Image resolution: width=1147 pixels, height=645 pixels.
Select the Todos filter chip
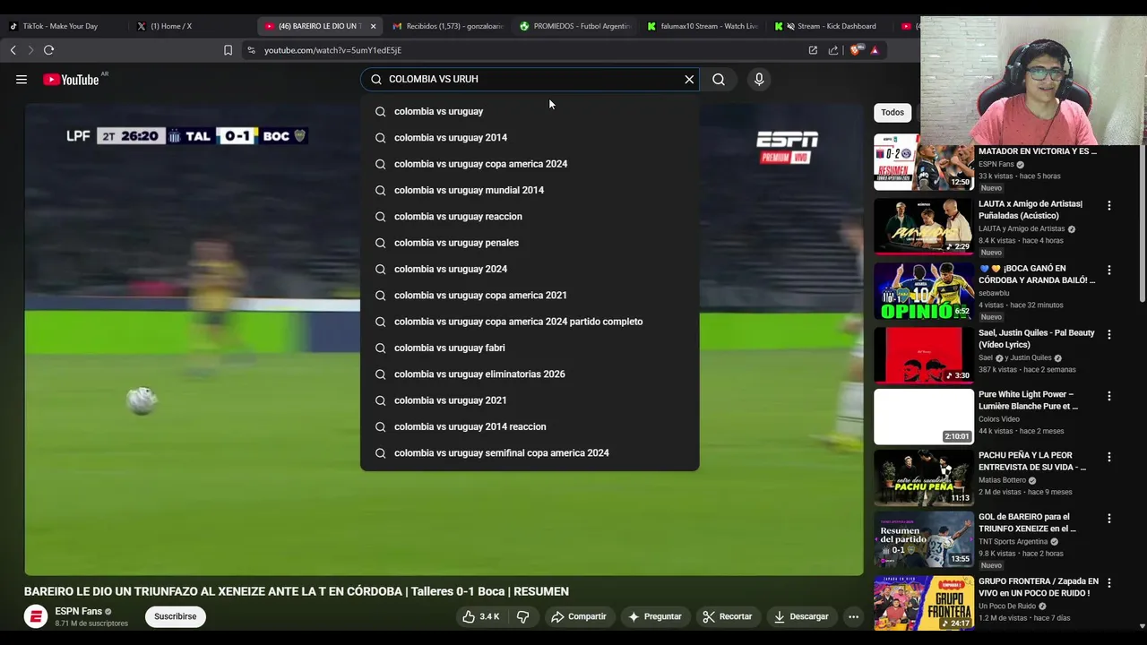(x=893, y=112)
